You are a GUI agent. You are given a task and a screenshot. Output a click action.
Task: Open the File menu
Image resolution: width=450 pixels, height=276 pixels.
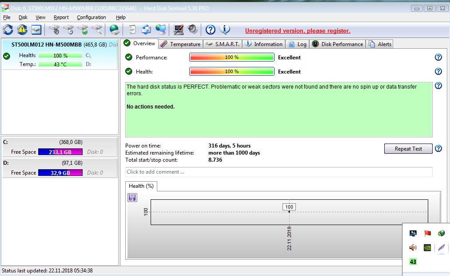pos(7,17)
